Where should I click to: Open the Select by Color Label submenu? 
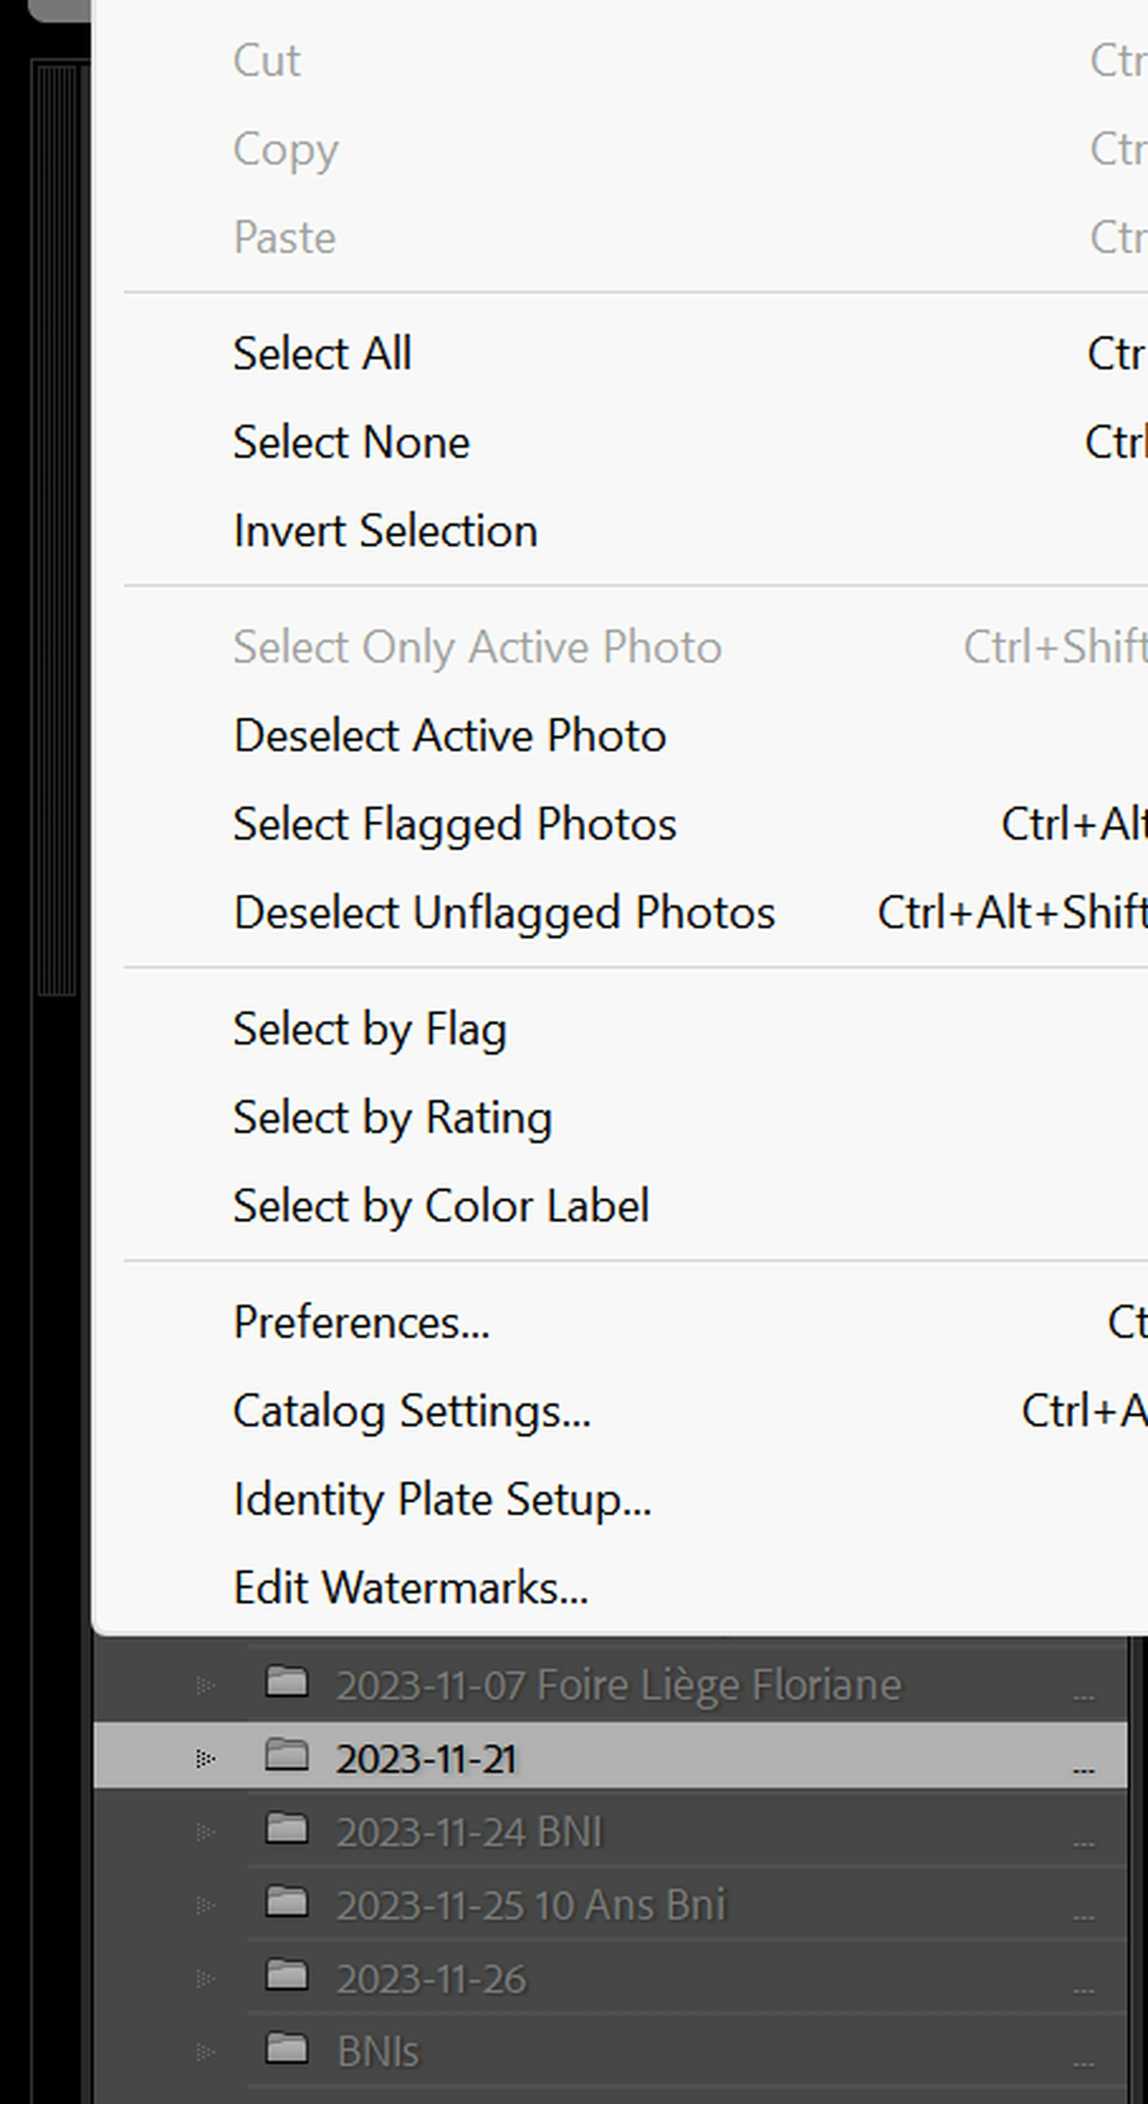[441, 1206]
